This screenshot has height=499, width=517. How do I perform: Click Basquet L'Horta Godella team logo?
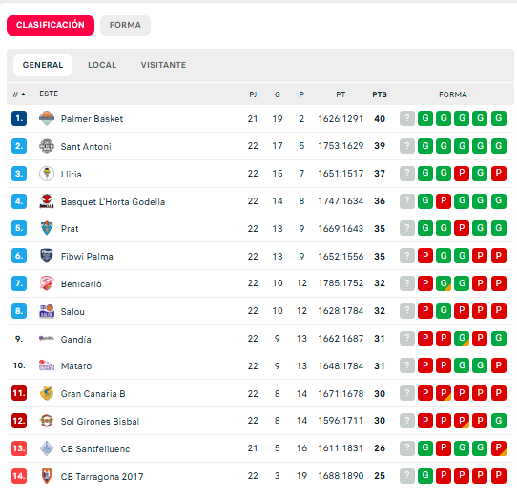point(47,201)
